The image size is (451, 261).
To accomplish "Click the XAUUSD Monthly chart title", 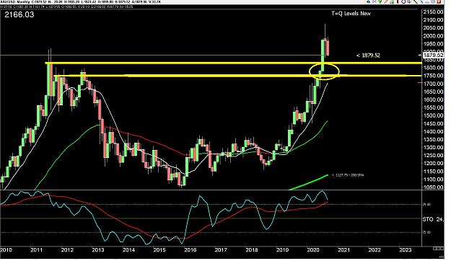I will pyautogui.click(x=15, y=1).
